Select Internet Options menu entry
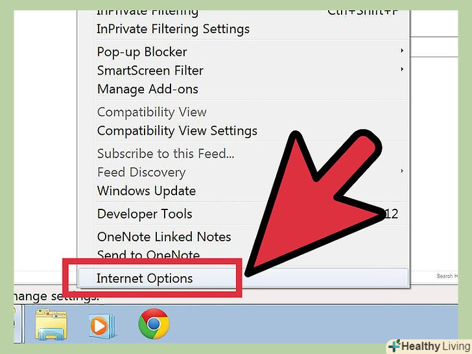Image resolution: width=472 pixels, height=354 pixels. point(243,278)
